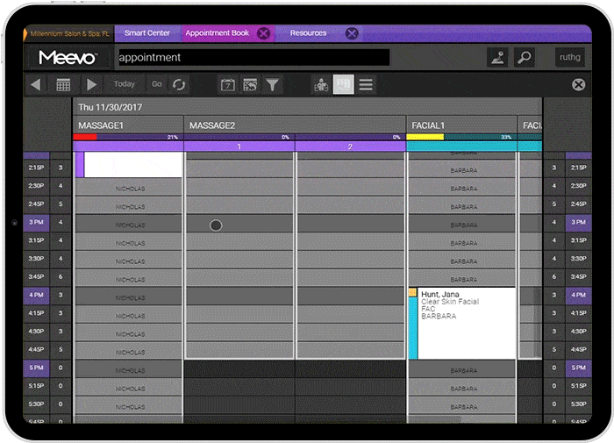Go to previous day with left arrow

[36, 84]
